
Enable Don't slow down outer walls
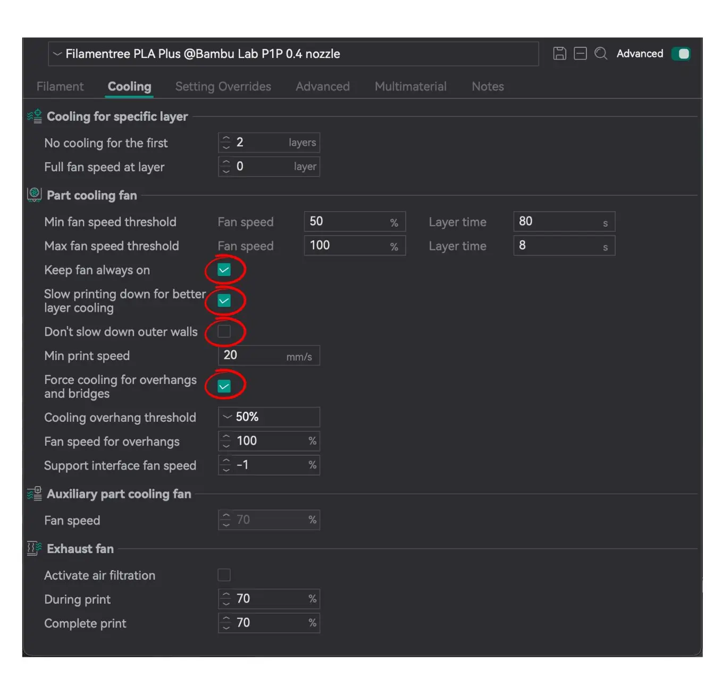(x=224, y=331)
